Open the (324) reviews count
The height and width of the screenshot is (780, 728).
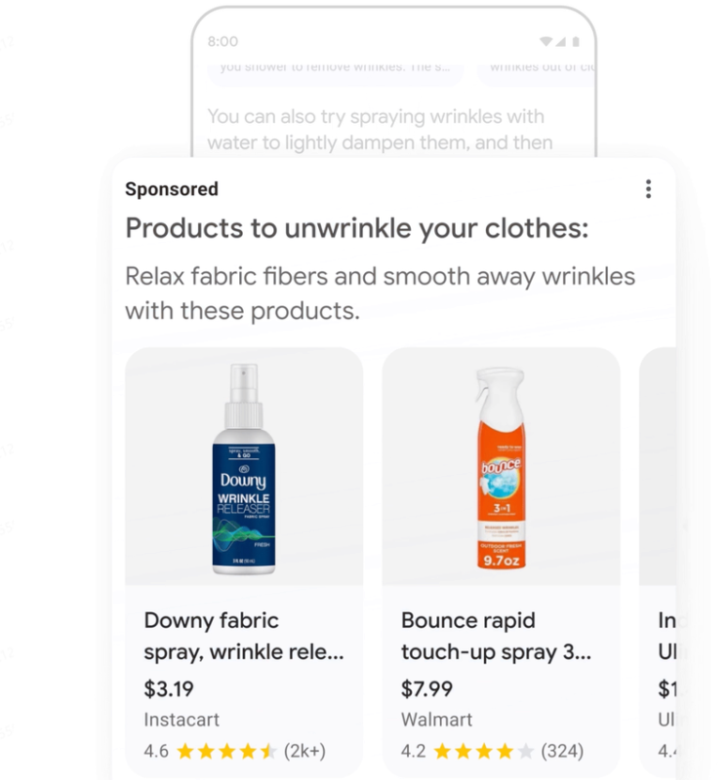coord(563,752)
